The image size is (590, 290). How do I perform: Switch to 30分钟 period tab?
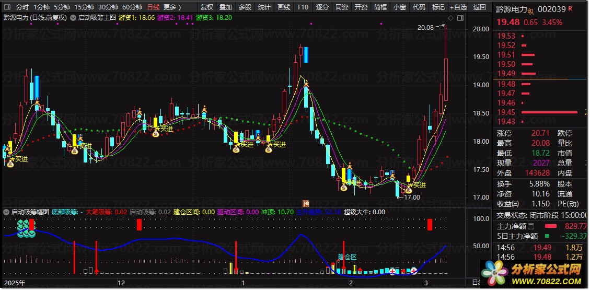coord(108,7)
